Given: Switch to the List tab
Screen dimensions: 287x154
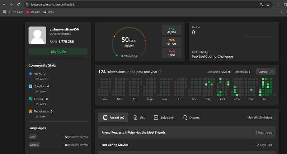Looking at the screenshot, I should pos(139,117).
